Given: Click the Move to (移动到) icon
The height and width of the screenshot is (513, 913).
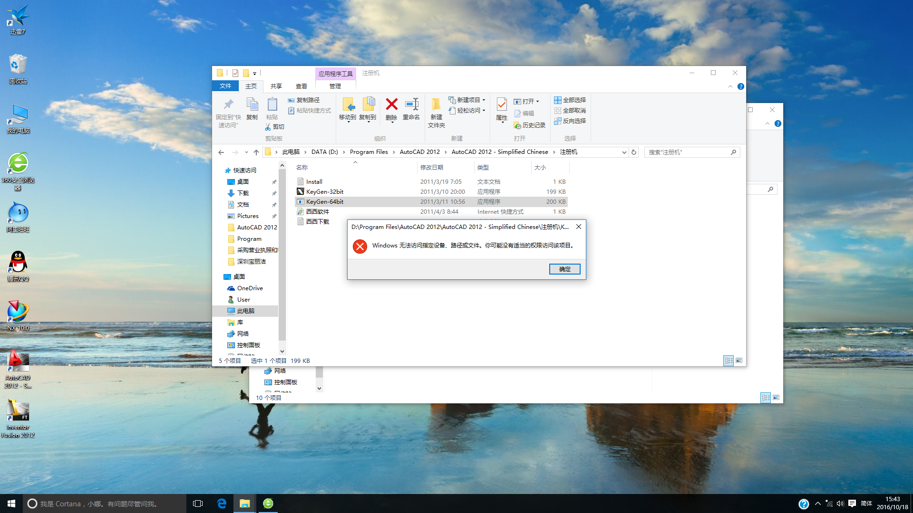Looking at the screenshot, I should pyautogui.click(x=348, y=104).
